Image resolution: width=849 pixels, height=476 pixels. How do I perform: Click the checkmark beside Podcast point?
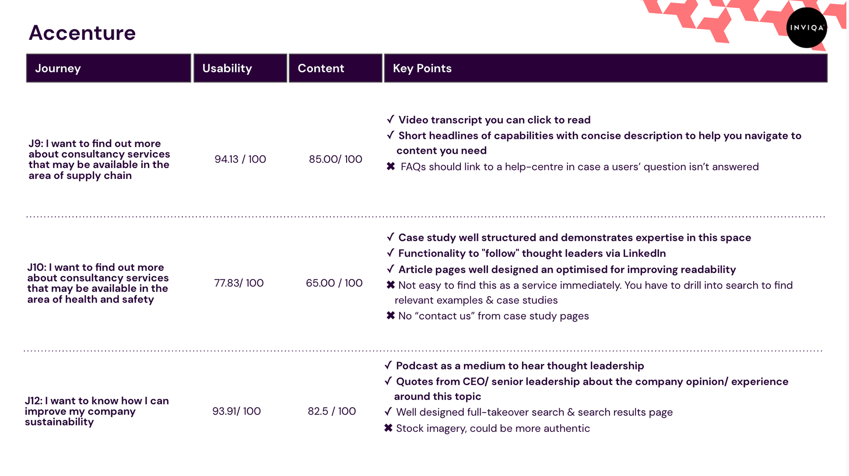pos(388,365)
